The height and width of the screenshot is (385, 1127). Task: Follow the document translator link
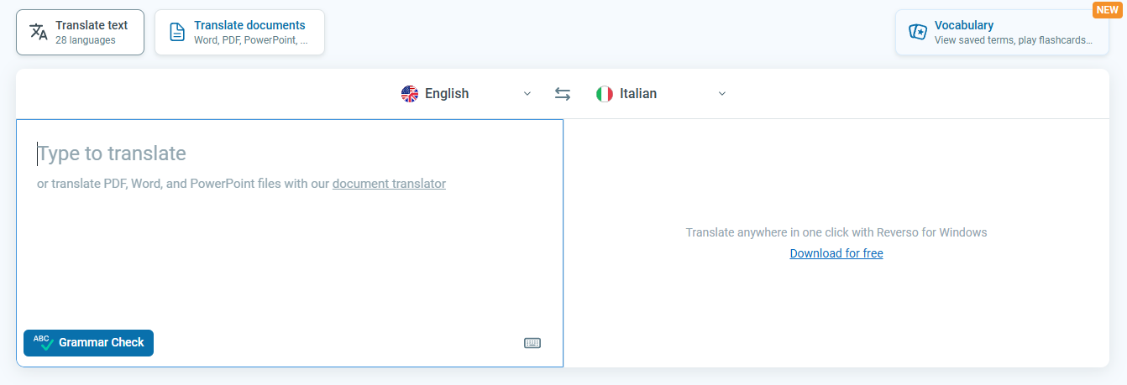389,184
